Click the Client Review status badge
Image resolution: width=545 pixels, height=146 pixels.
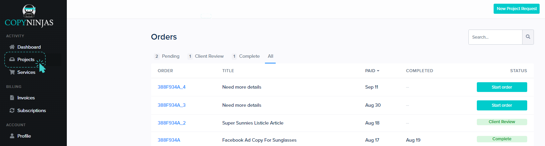(x=502, y=122)
